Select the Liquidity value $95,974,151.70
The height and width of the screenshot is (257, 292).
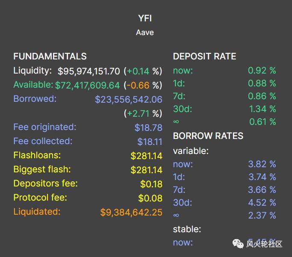pos(89,71)
